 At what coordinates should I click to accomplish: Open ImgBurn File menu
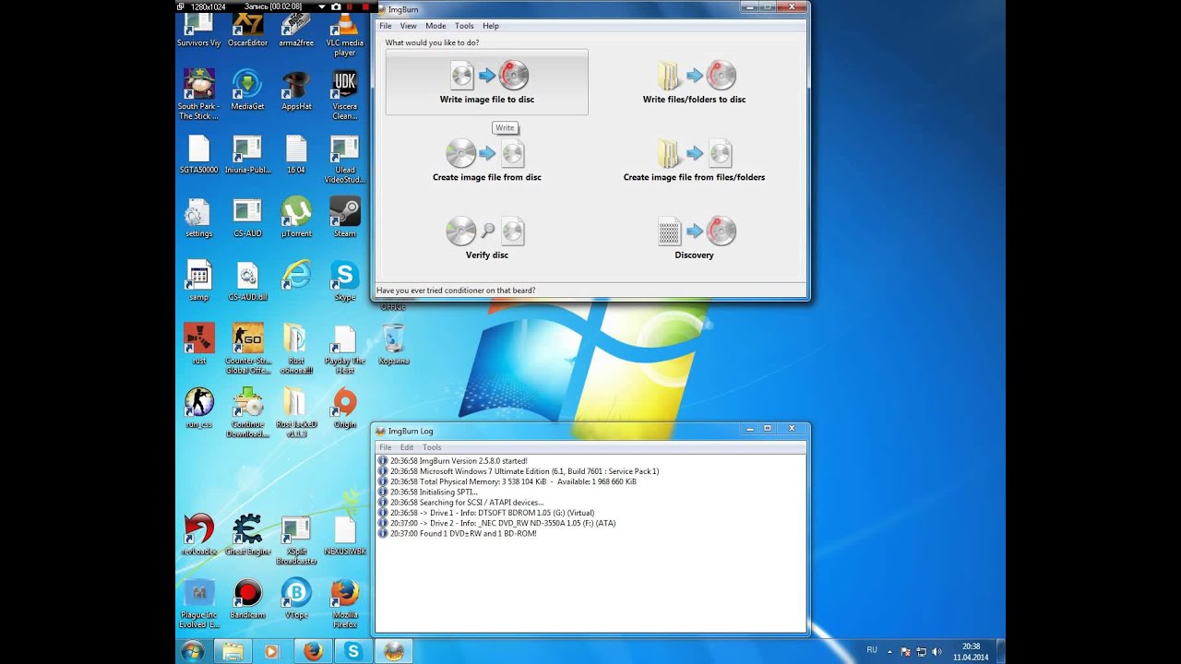click(x=386, y=26)
